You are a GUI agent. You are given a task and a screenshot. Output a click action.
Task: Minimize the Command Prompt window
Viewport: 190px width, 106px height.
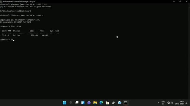point(174,1)
